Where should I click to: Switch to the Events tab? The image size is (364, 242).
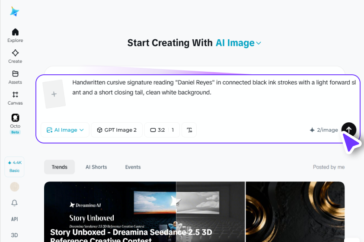click(133, 167)
